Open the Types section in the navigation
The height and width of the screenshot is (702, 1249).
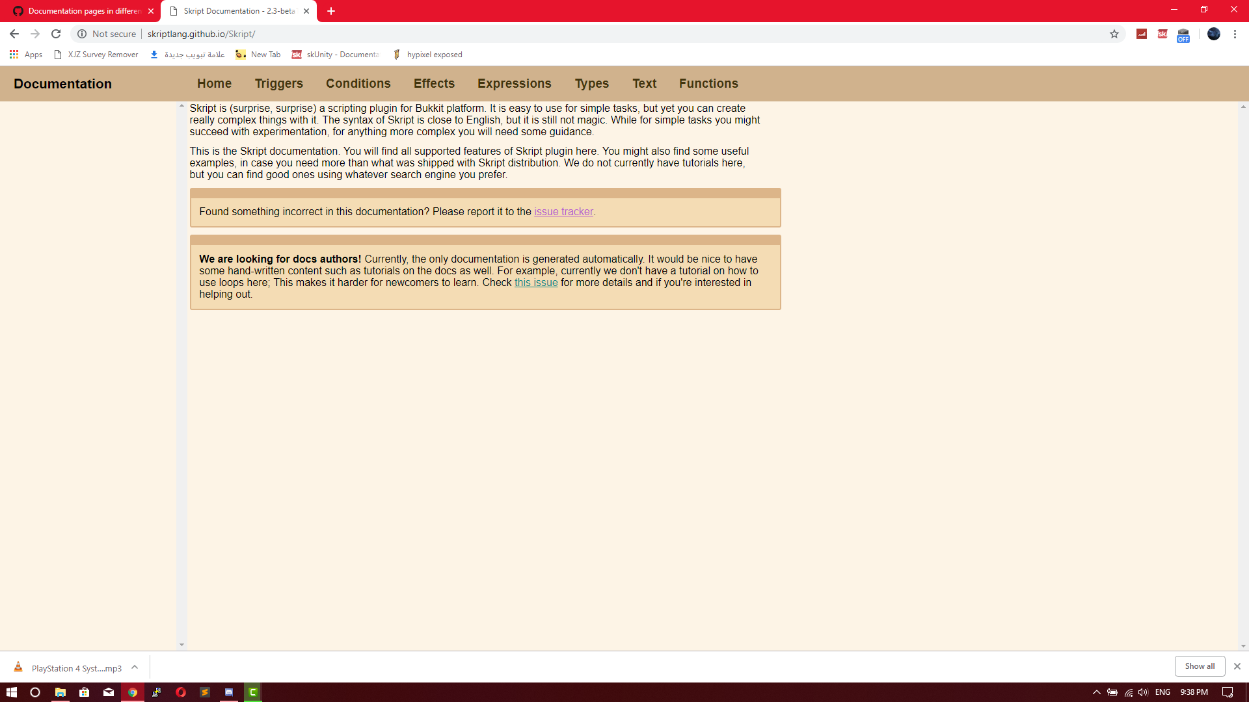click(591, 83)
